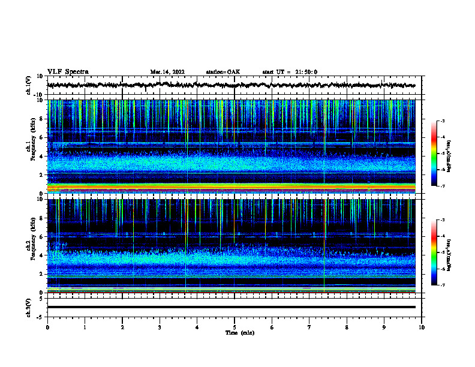Click the "-7" label on ch.2 color bar
This screenshot has width=475, height=367.
tap(442, 285)
